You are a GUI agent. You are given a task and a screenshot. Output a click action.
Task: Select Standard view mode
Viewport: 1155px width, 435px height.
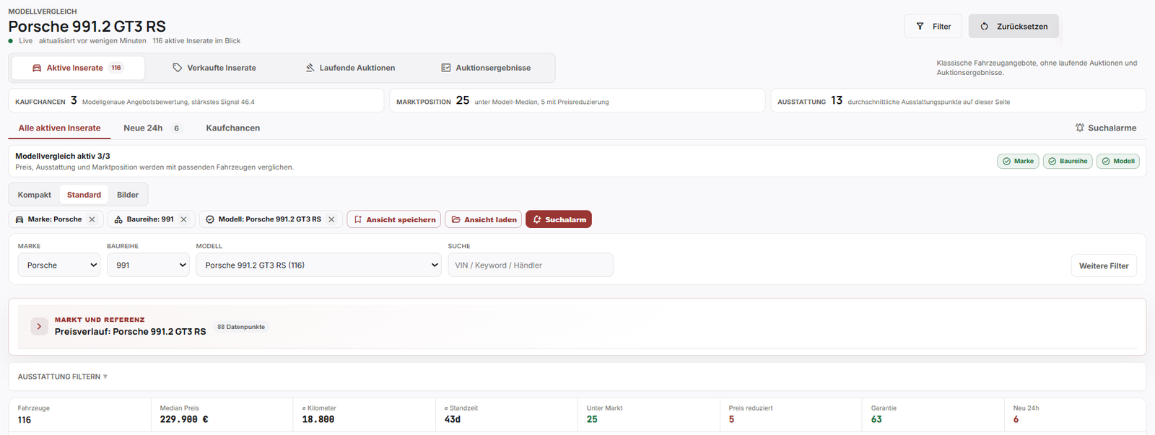point(84,195)
